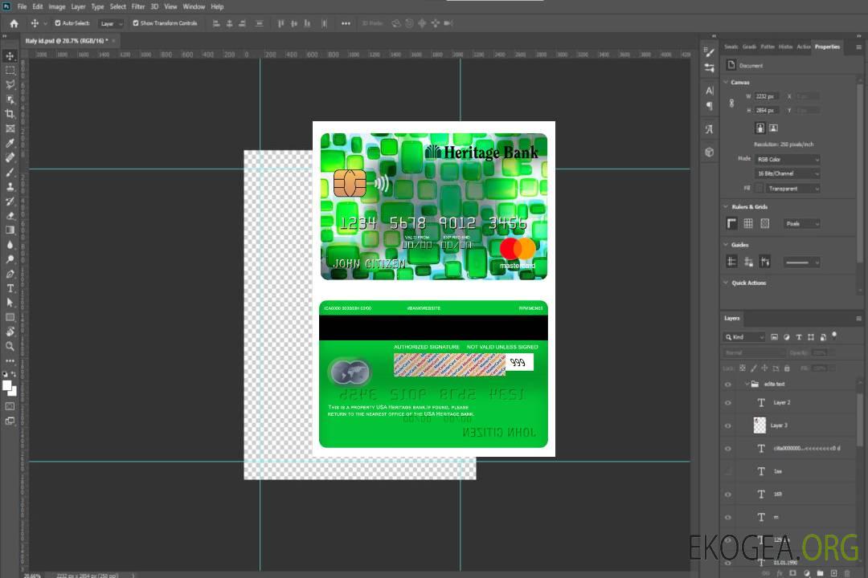Select the Crop tool
Screen dimensions: 868x578
10,114
